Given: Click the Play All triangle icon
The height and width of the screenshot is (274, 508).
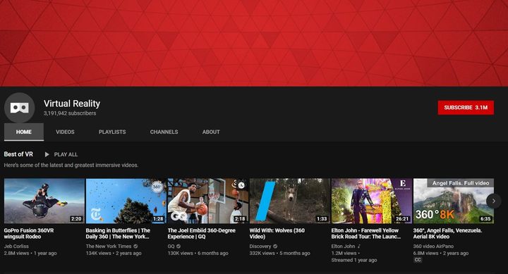Looking at the screenshot, I should pyautogui.click(x=47, y=155).
